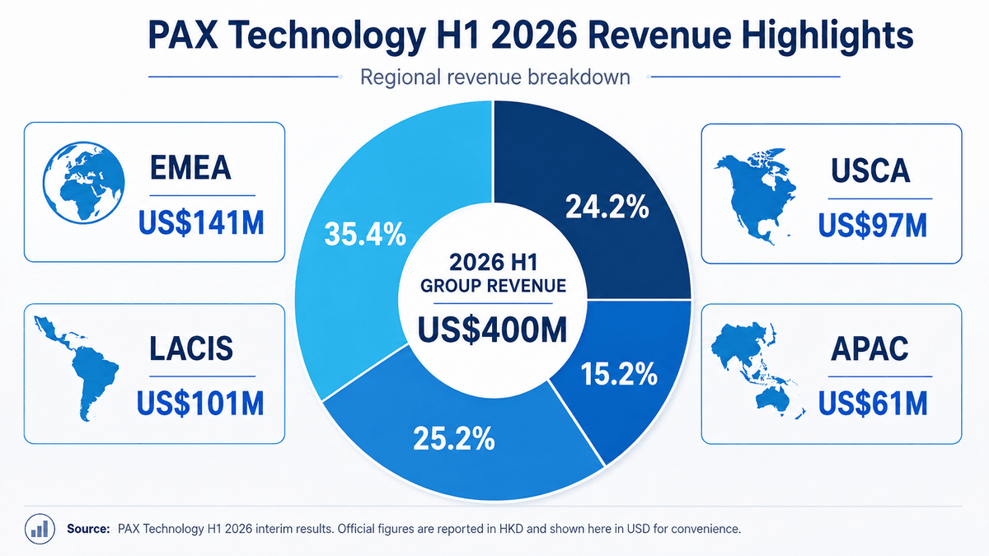Image resolution: width=989 pixels, height=556 pixels.
Task: Click the 'GROUP REVENUE' center label
Action: [493, 287]
